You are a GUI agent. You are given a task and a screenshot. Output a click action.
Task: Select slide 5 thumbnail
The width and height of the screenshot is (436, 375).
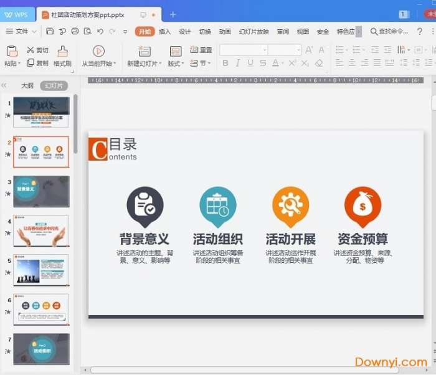pos(41,270)
